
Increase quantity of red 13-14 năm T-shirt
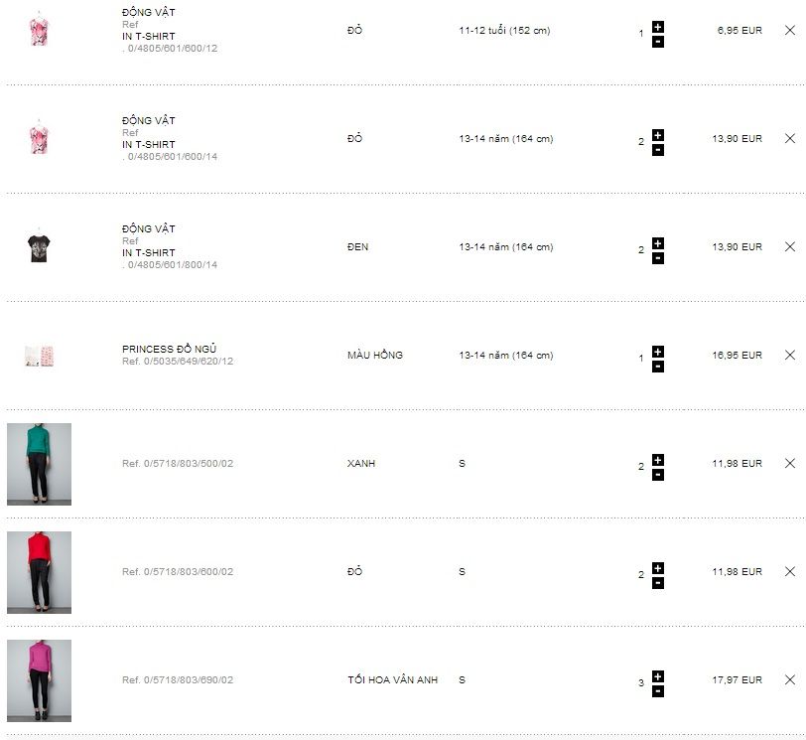658,134
